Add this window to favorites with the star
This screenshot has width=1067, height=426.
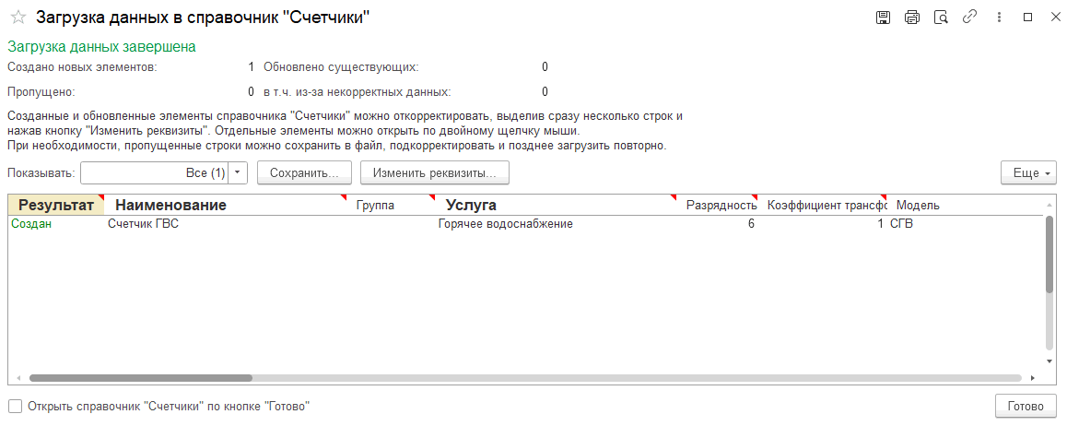[18, 17]
